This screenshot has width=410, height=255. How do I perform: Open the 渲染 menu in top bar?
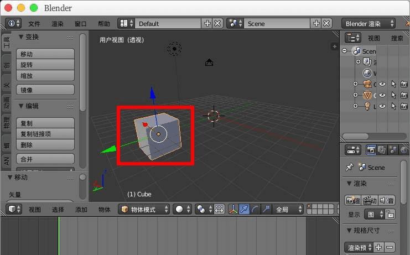[58, 24]
